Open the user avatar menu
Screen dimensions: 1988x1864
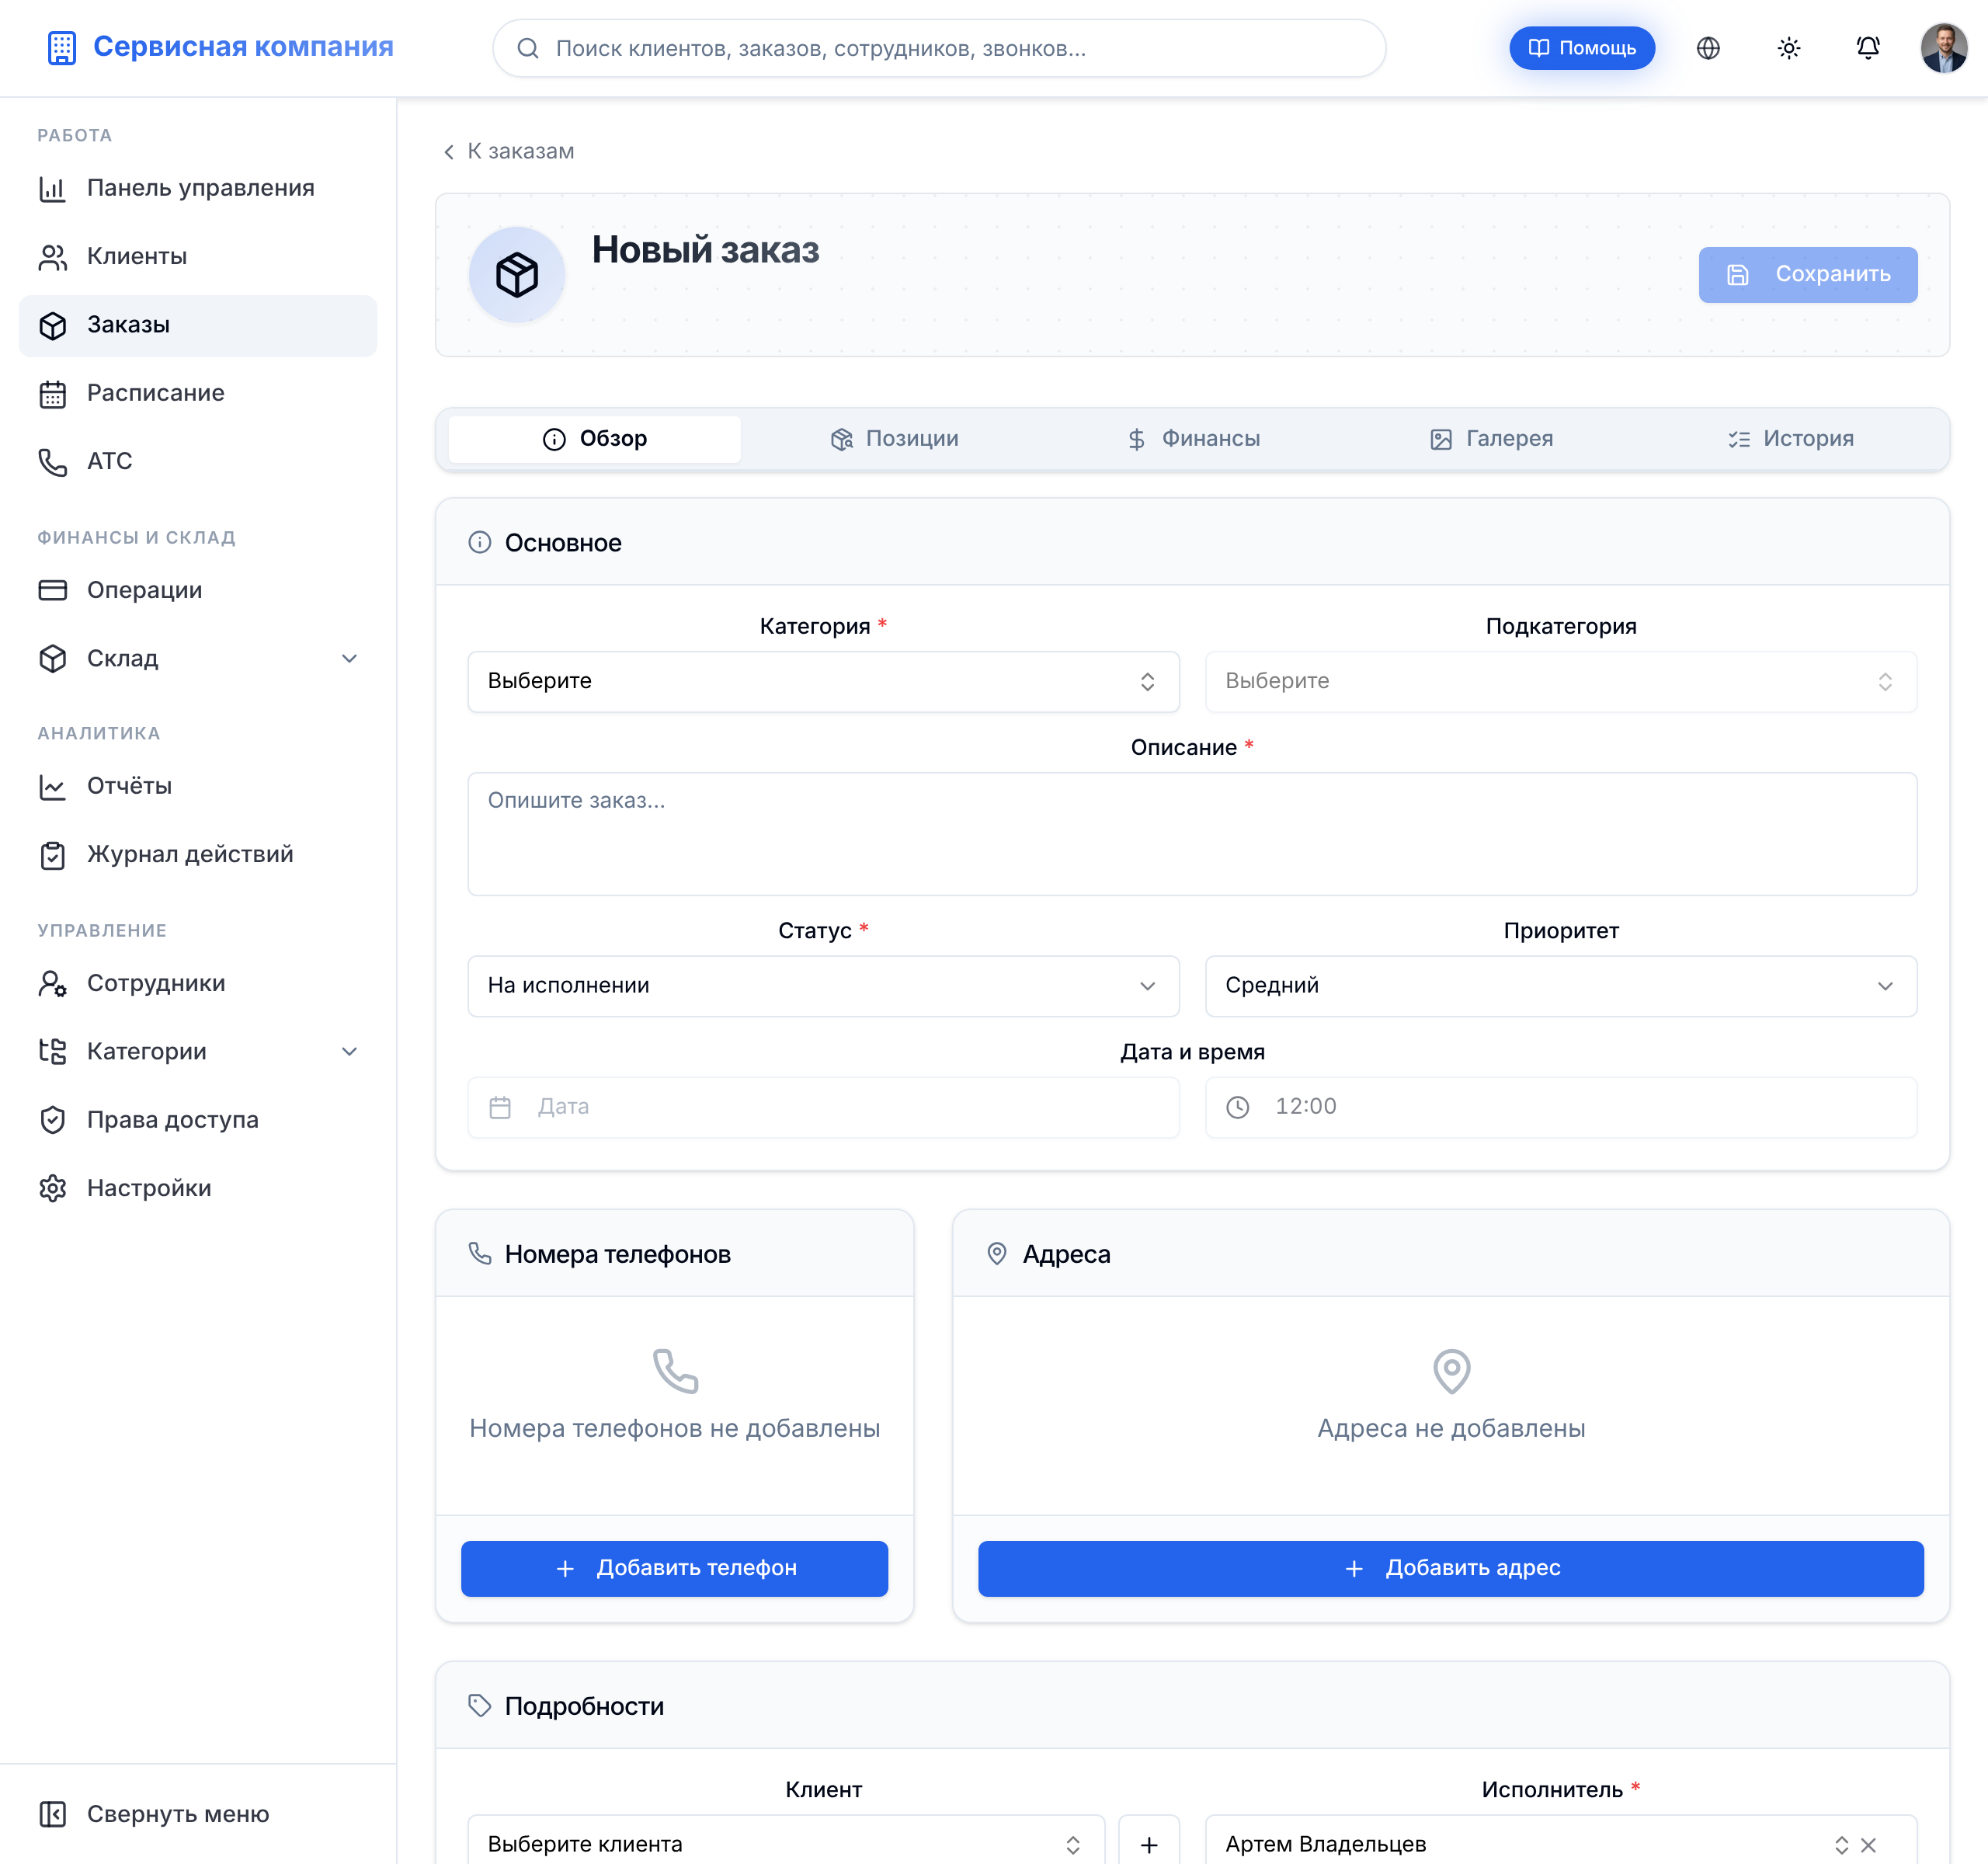click(1943, 48)
